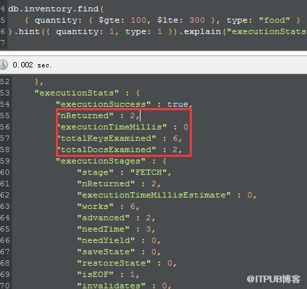Click the "db.inventory.find(" query line
Image resolution: width=307 pixels, height=289 pixels.
point(56,9)
